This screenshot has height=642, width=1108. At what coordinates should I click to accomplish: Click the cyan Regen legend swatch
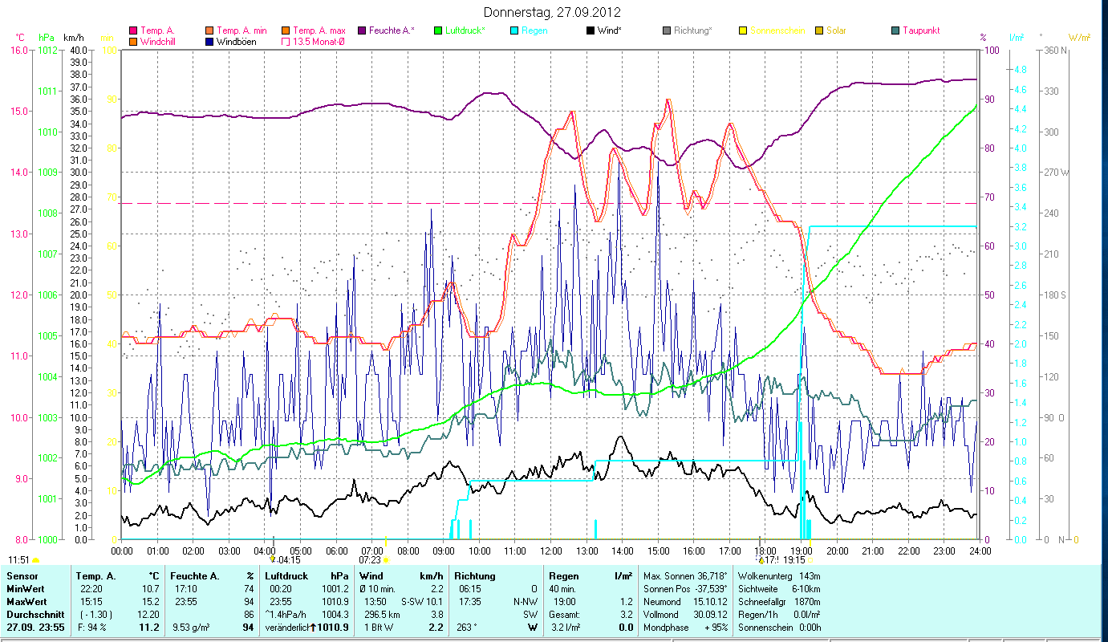pyautogui.click(x=514, y=30)
